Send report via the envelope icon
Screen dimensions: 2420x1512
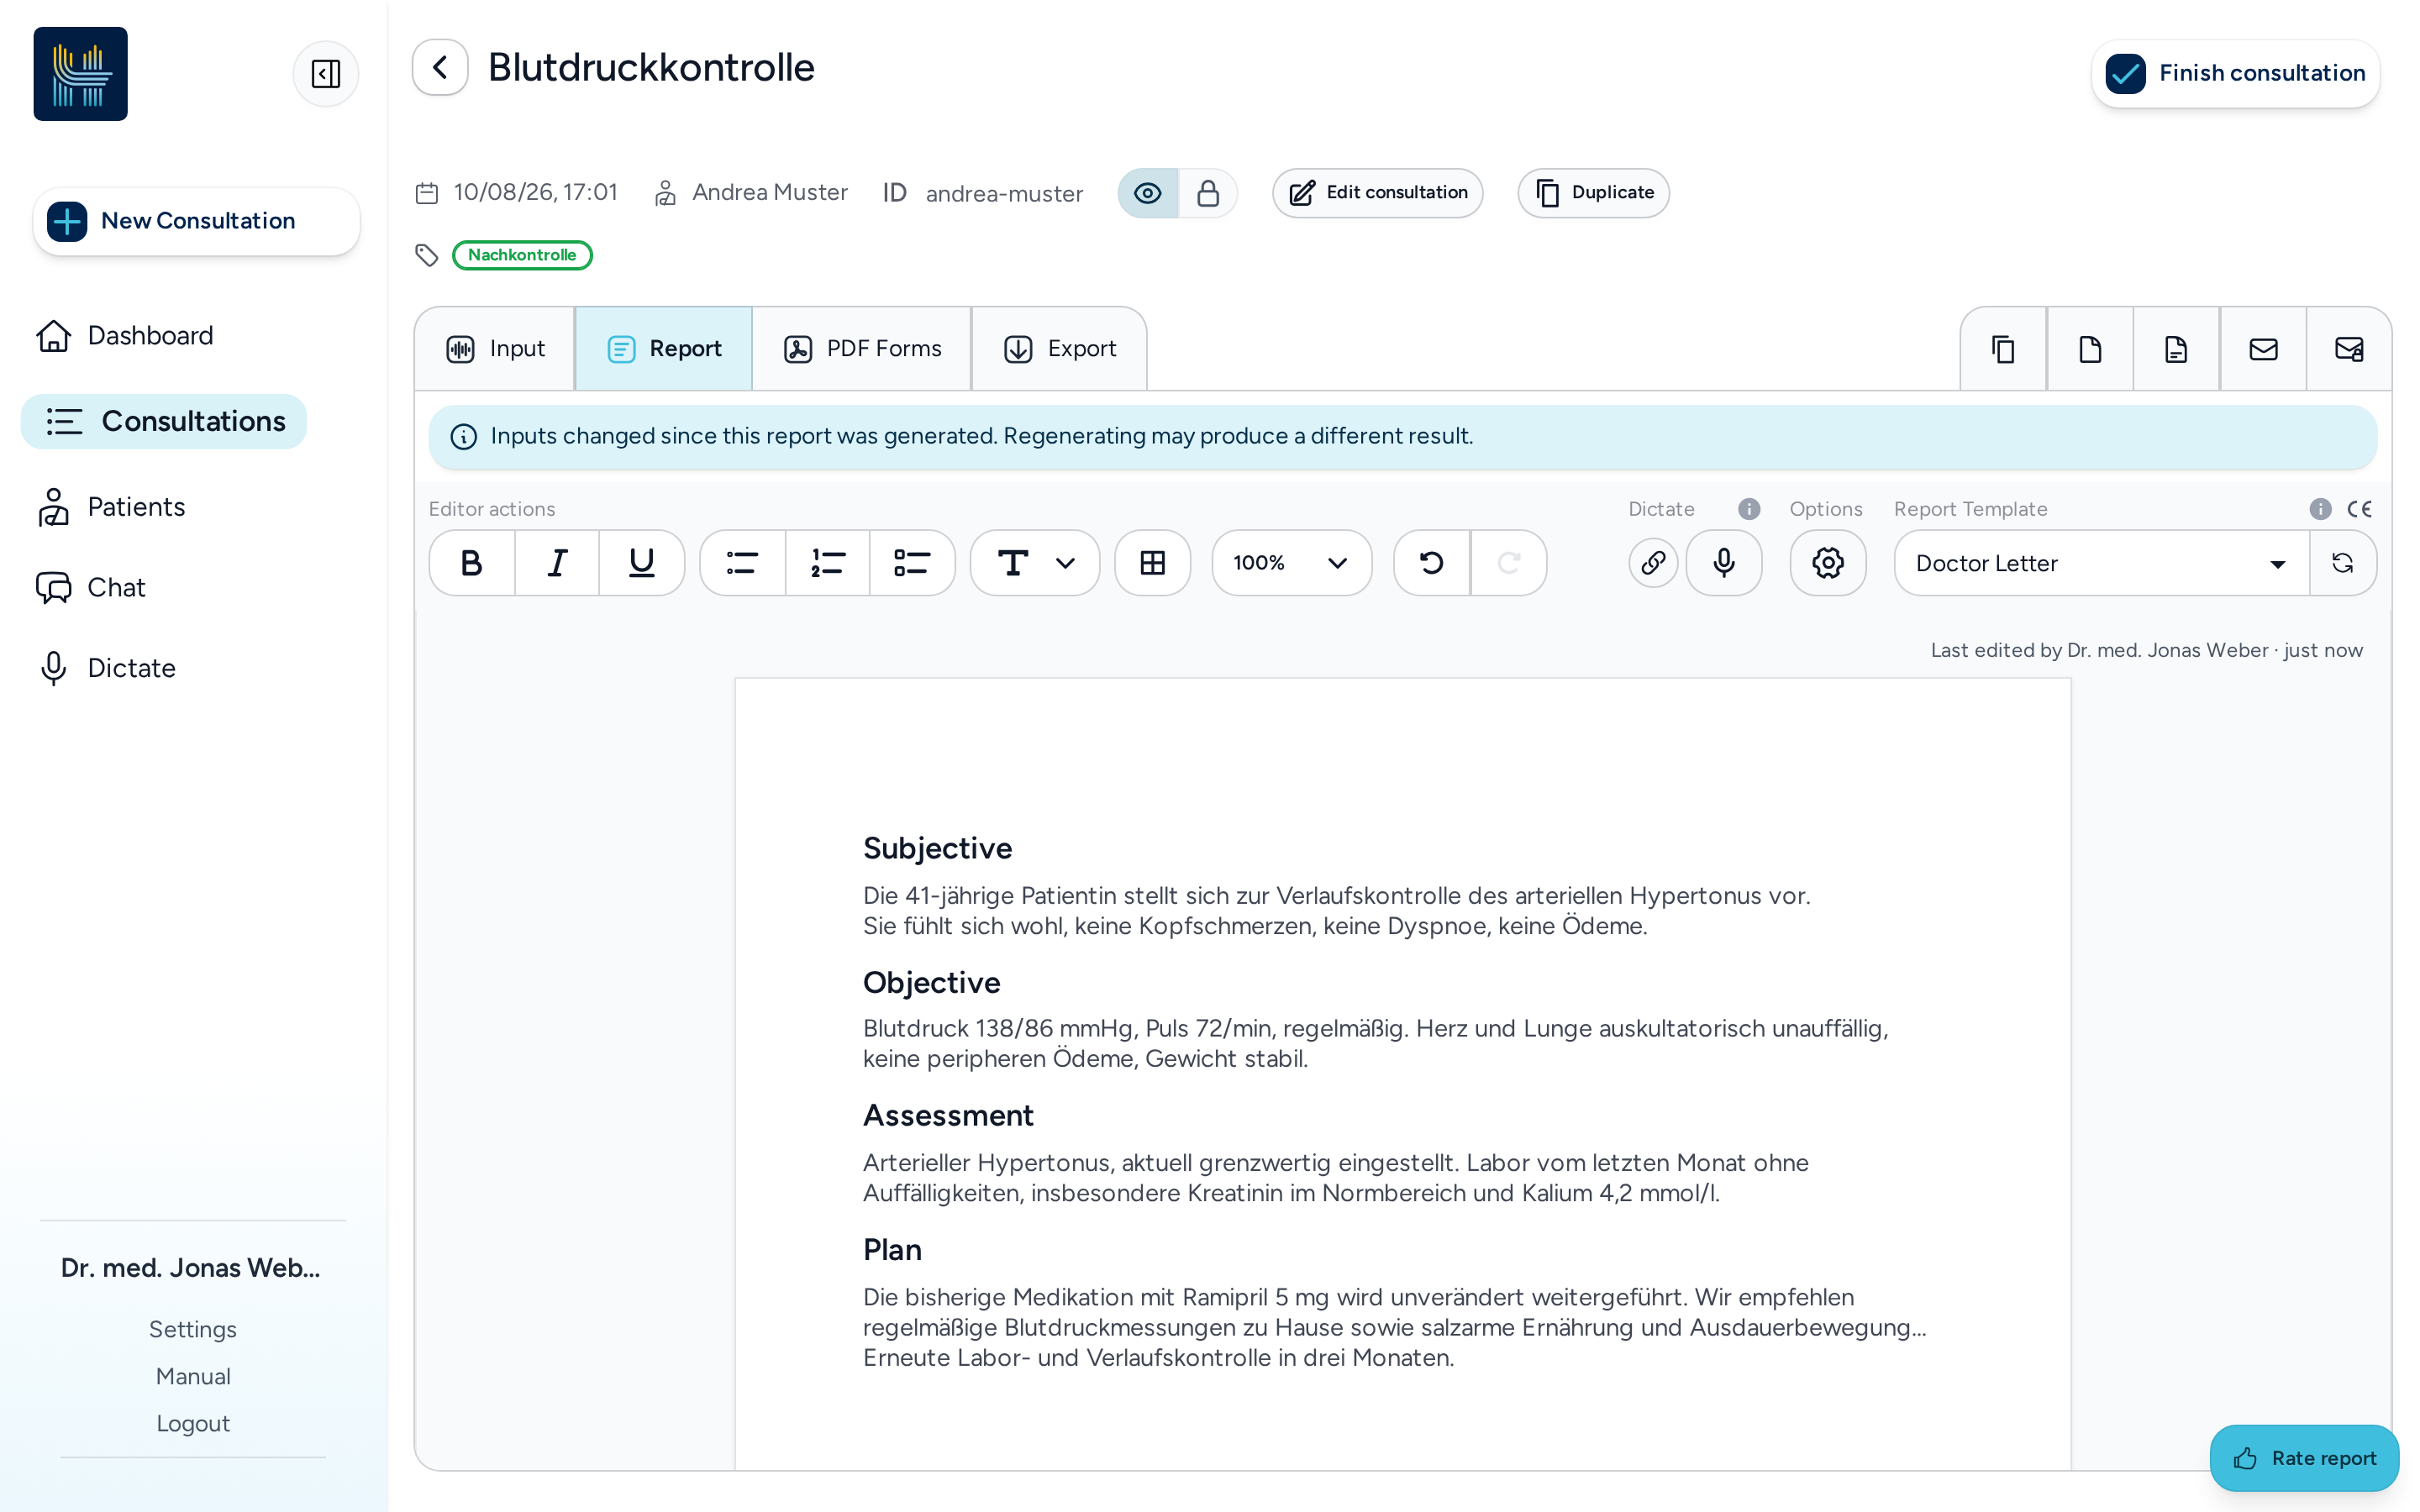[x=2263, y=349]
